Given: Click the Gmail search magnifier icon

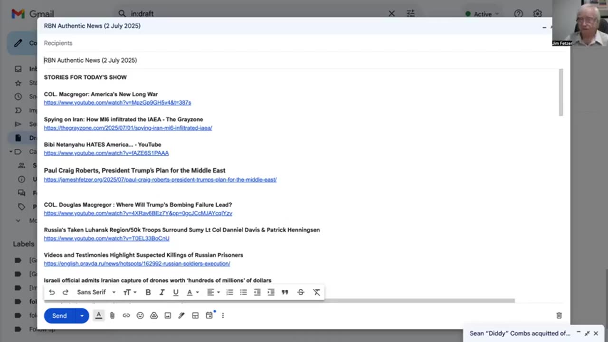Looking at the screenshot, I should point(122,14).
